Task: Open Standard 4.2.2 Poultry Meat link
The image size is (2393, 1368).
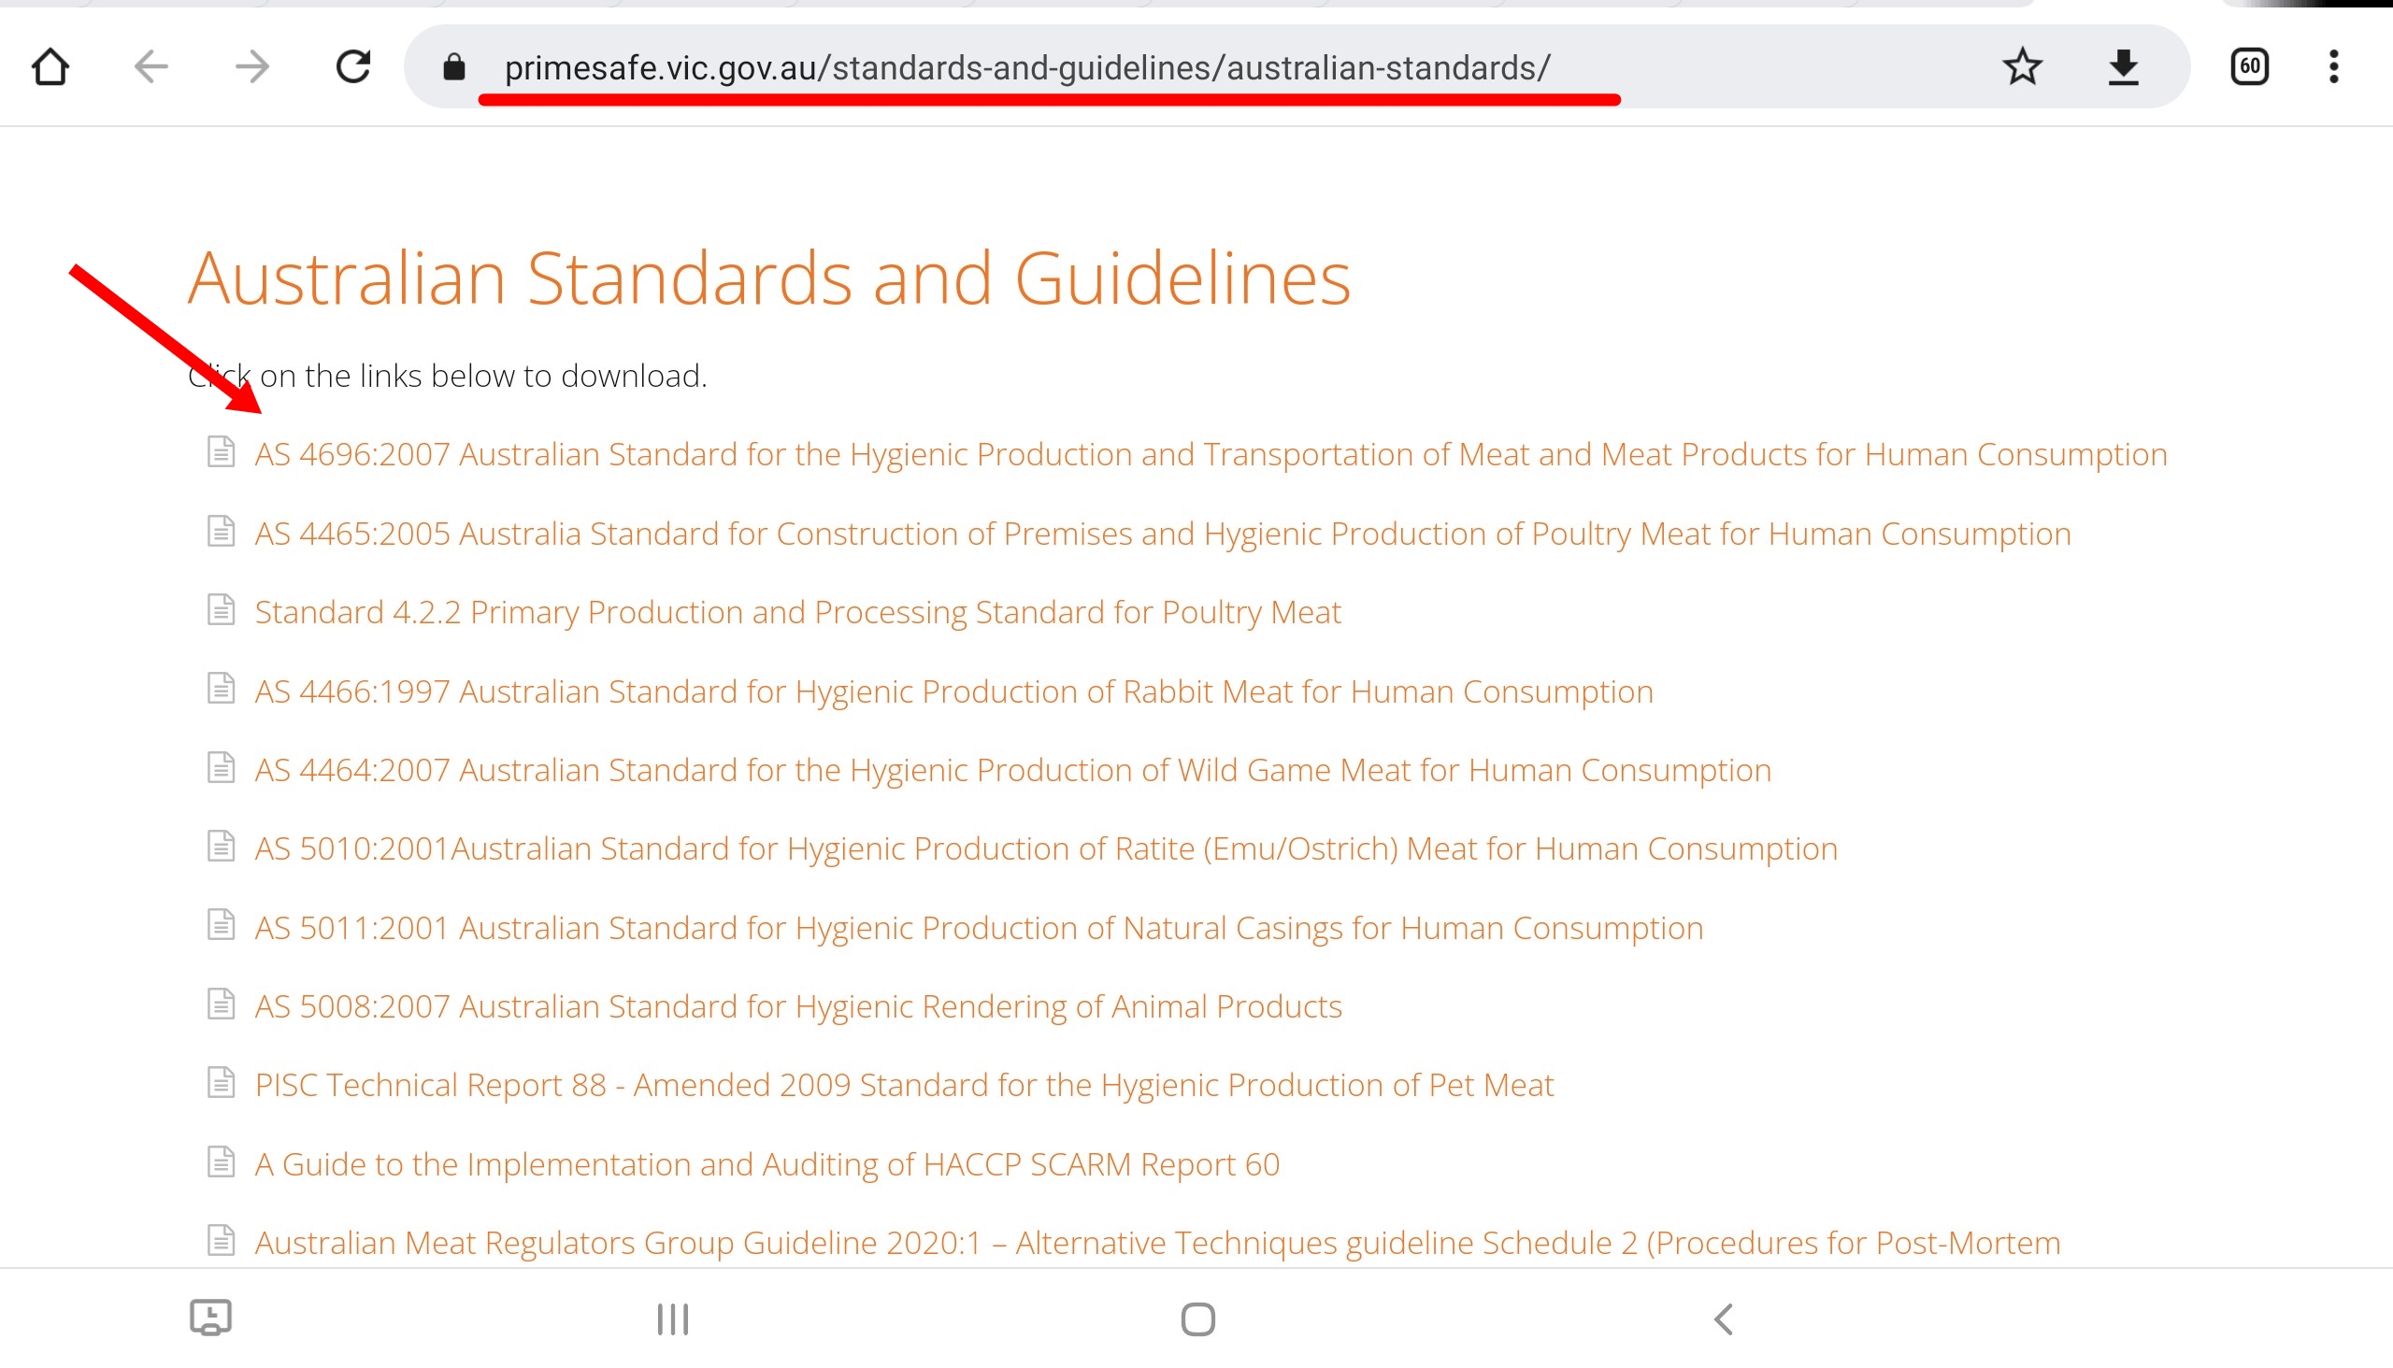Action: (x=798, y=613)
